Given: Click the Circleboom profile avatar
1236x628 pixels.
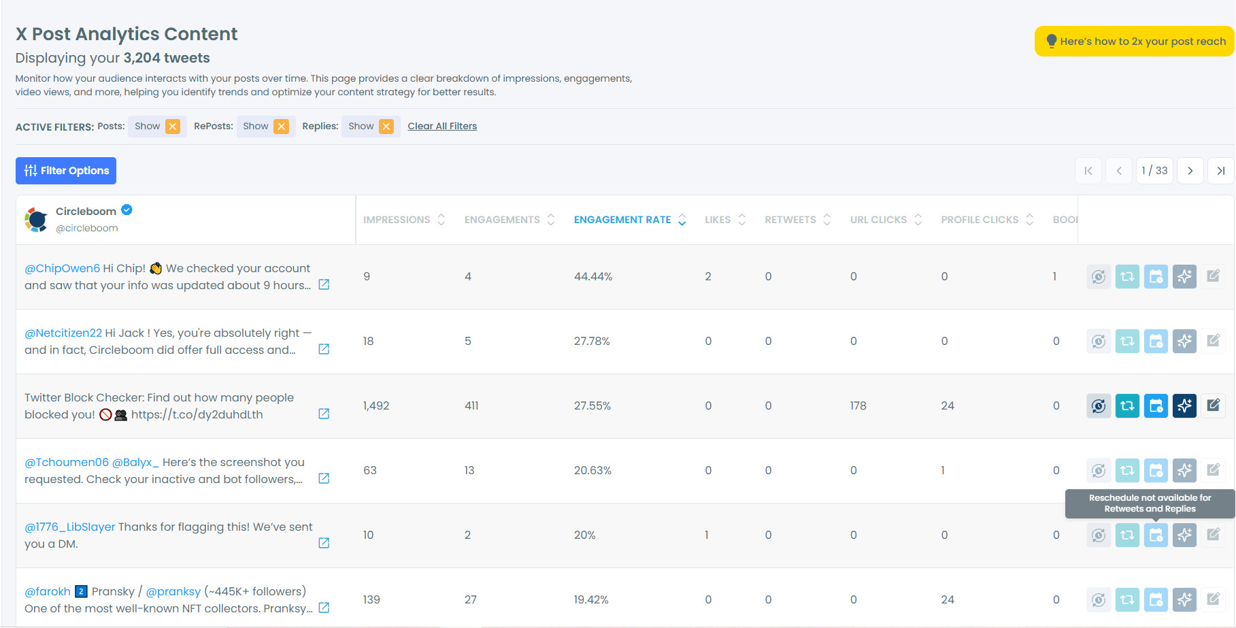Looking at the screenshot, I should click(36, 219).
